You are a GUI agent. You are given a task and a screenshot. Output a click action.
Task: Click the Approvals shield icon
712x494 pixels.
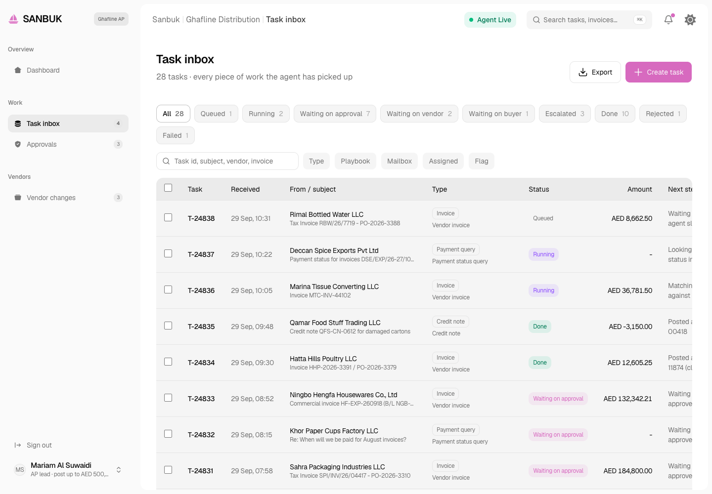pos(18,144)
